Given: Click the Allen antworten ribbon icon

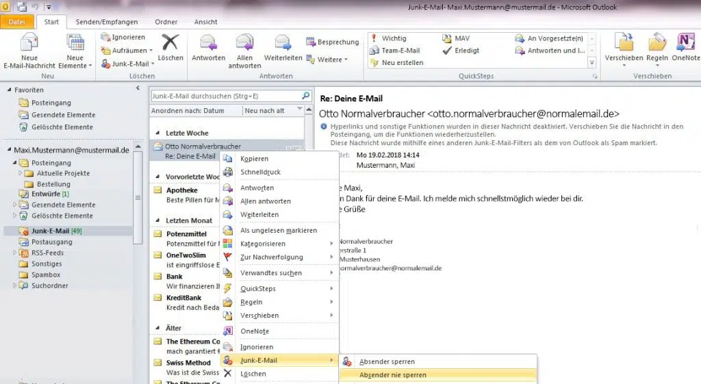Looking at the screenshot, I should 244,43.
